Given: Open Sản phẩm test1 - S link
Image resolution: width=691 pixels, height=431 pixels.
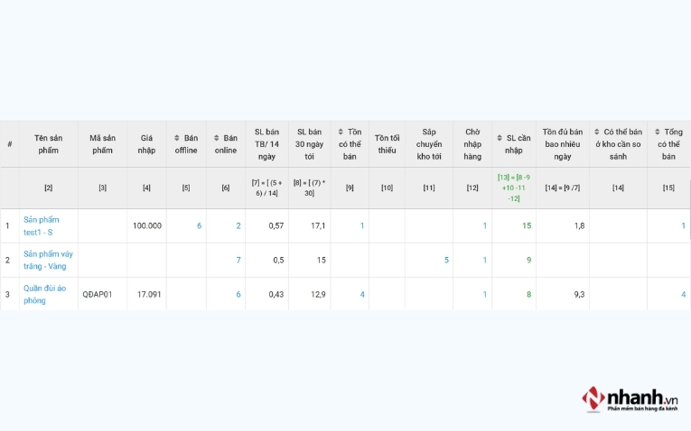Looking at the screenshot, I should pos(42,226).
